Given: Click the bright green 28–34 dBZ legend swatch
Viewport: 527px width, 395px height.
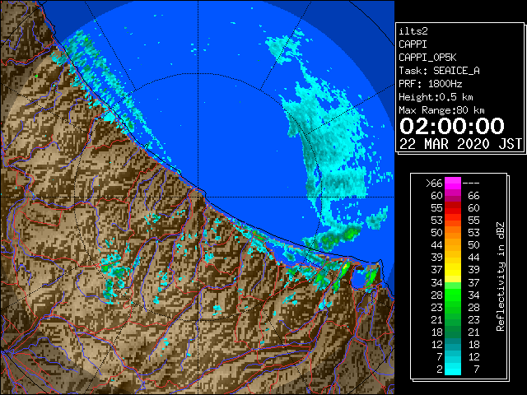Looking at the screenshot, I should (453, 295).
